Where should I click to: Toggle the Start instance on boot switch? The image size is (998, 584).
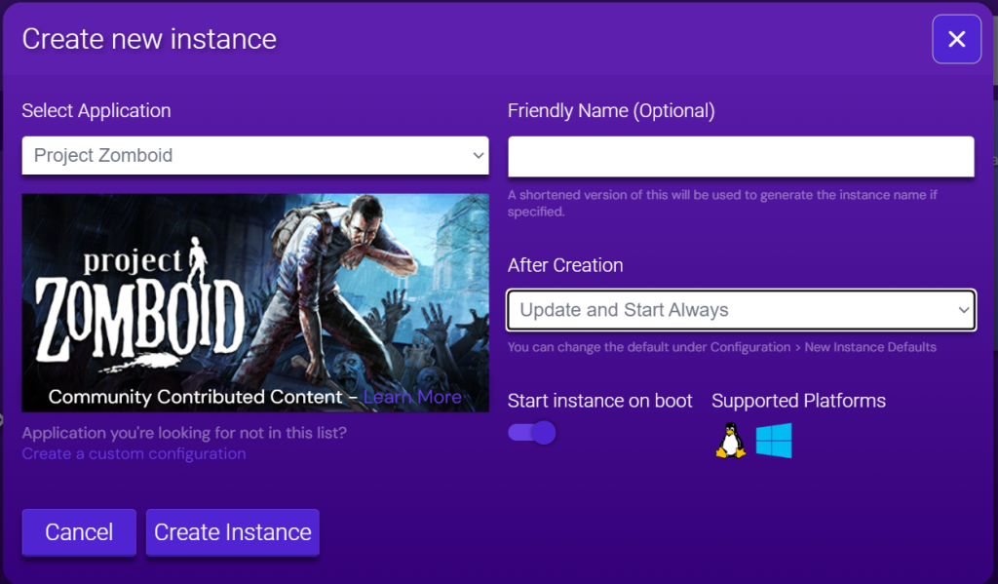531,432
